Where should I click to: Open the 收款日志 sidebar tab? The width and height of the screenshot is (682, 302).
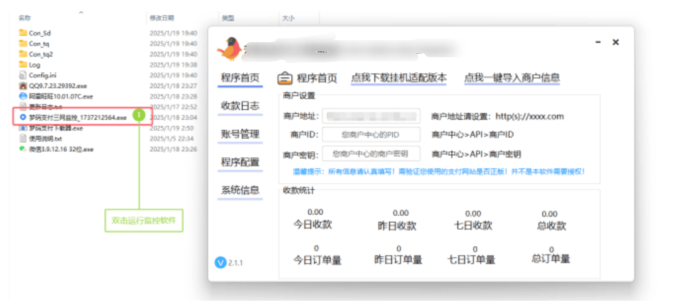pyautogui.click(x=240, y=105)
